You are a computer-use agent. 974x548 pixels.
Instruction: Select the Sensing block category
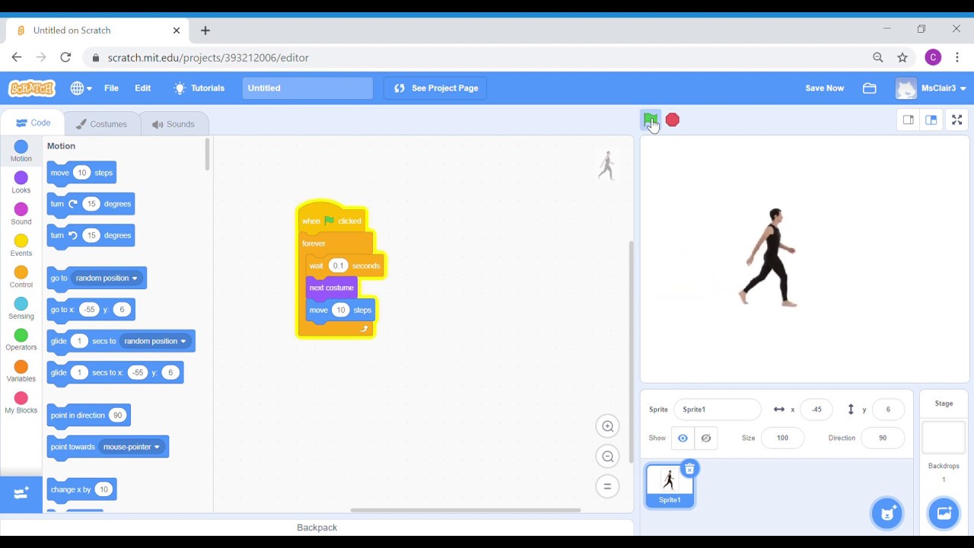point(21,308)
